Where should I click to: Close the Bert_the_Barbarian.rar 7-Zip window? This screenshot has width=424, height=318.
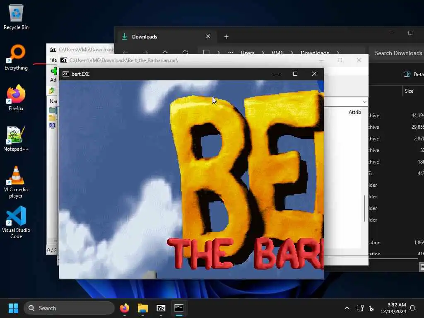[359, 60]
